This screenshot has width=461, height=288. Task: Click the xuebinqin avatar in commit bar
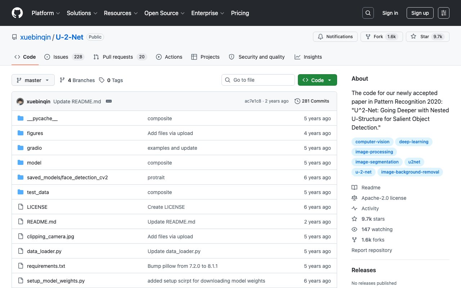pyautogui.click(x=20, y=101)
